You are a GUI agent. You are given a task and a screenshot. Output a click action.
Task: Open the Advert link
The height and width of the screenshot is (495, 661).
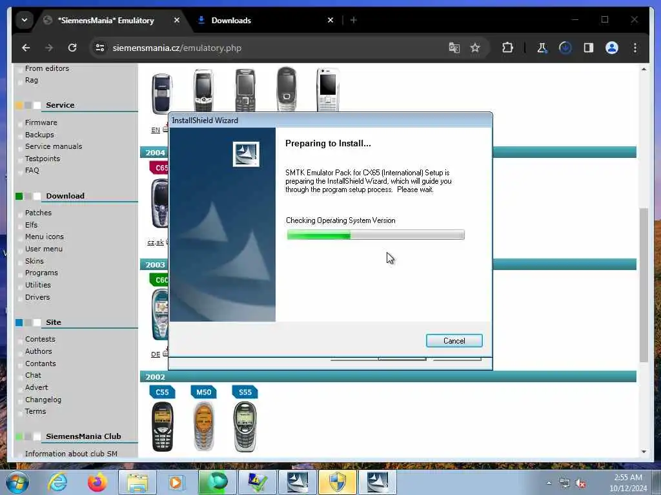37,387
